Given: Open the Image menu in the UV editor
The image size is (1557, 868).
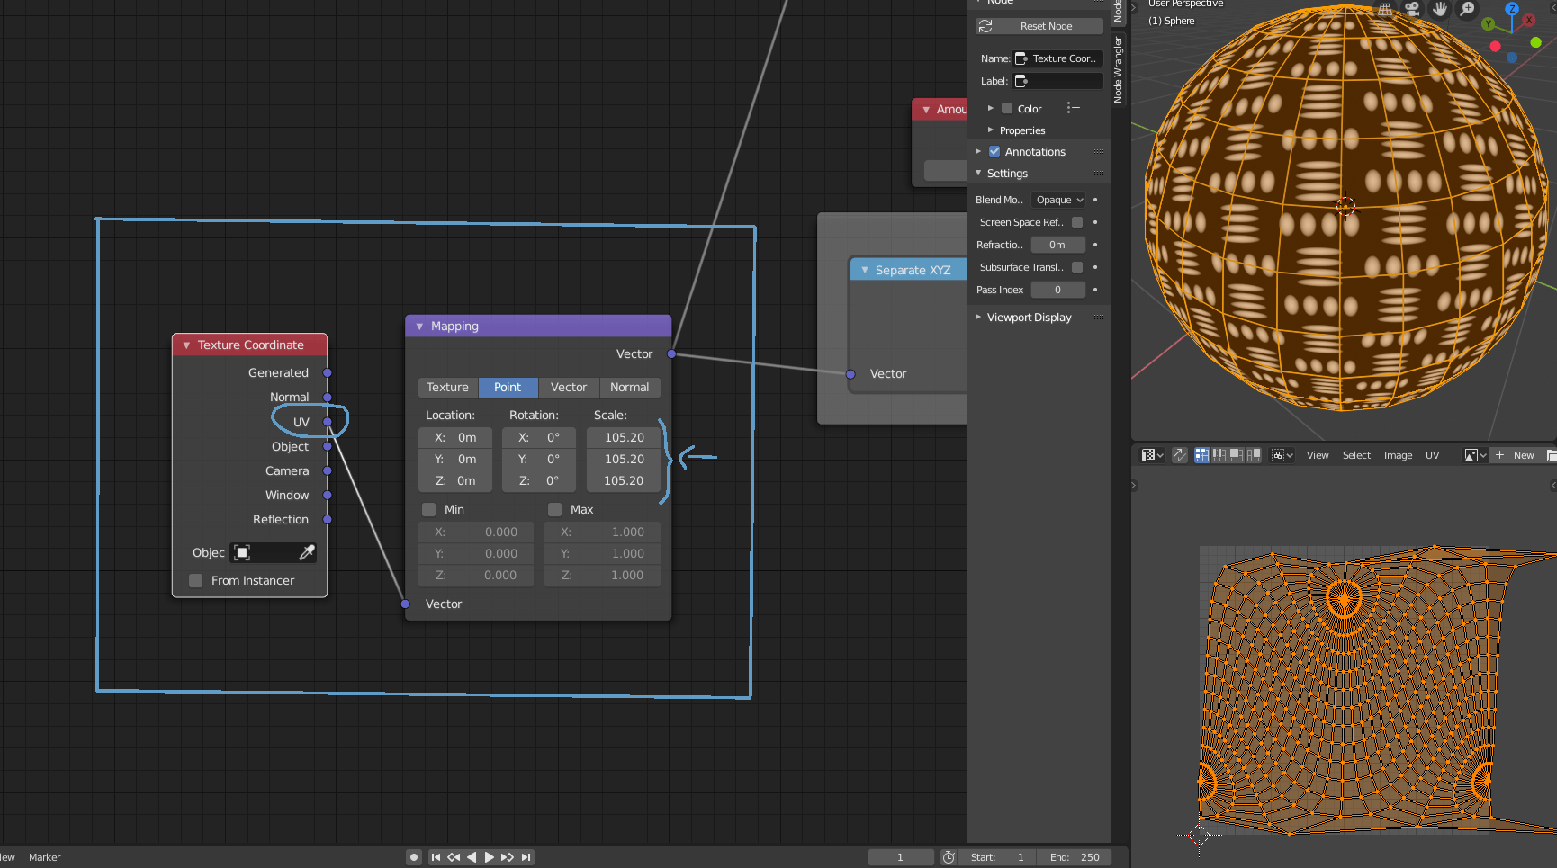Looking at the screenshot, I should click(1398, 455).
